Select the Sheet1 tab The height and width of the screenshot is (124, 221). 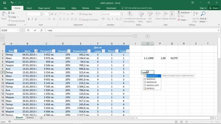[x=19, y=117]
